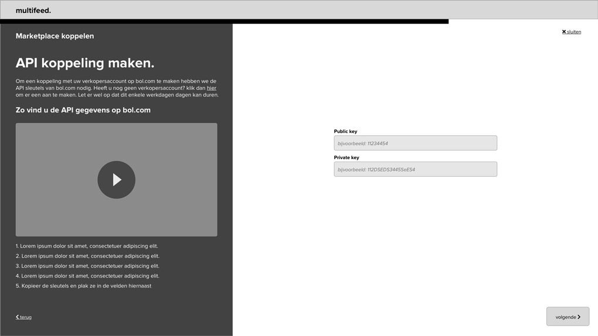Select heading 'Zo vind u de API gegevens op bol.com'
The image size is (598, 336).
click(x=83, y=110)
